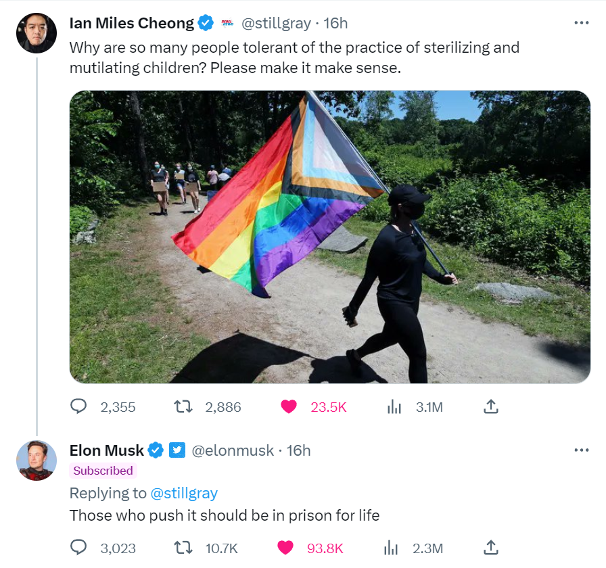Retweet Elon Musk's reply with 10.7K retweets
This screenshot has width=606, height=568.
(x=183, y=548)
